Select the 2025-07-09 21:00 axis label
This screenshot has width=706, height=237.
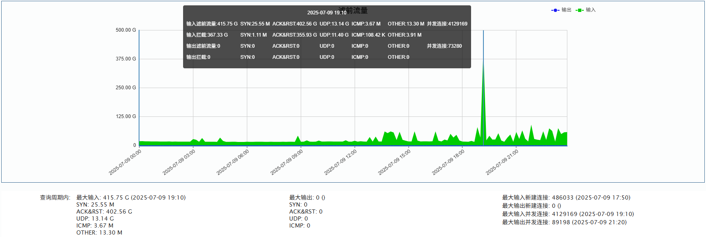[x=502, y=162]
